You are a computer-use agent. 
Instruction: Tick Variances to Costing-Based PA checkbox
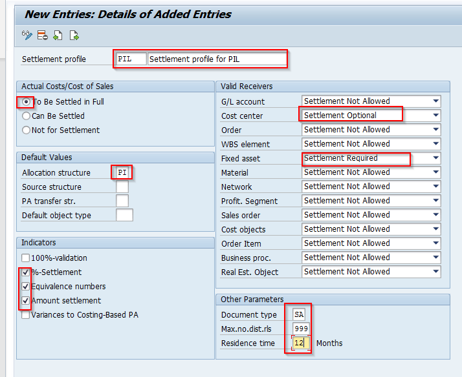tap(26, 315)
